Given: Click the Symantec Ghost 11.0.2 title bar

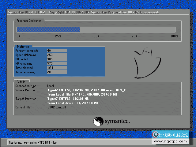Looking at the screenshot, I should 83,12.
